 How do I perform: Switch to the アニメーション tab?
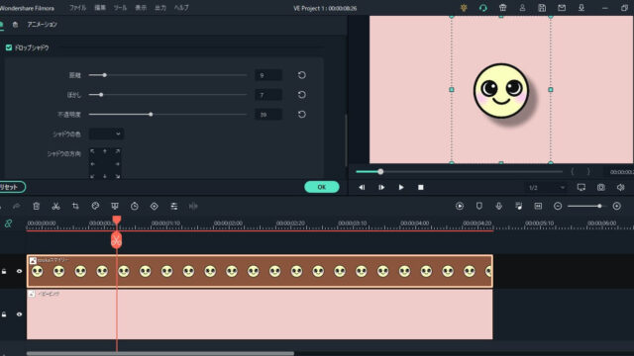(42, 25)
